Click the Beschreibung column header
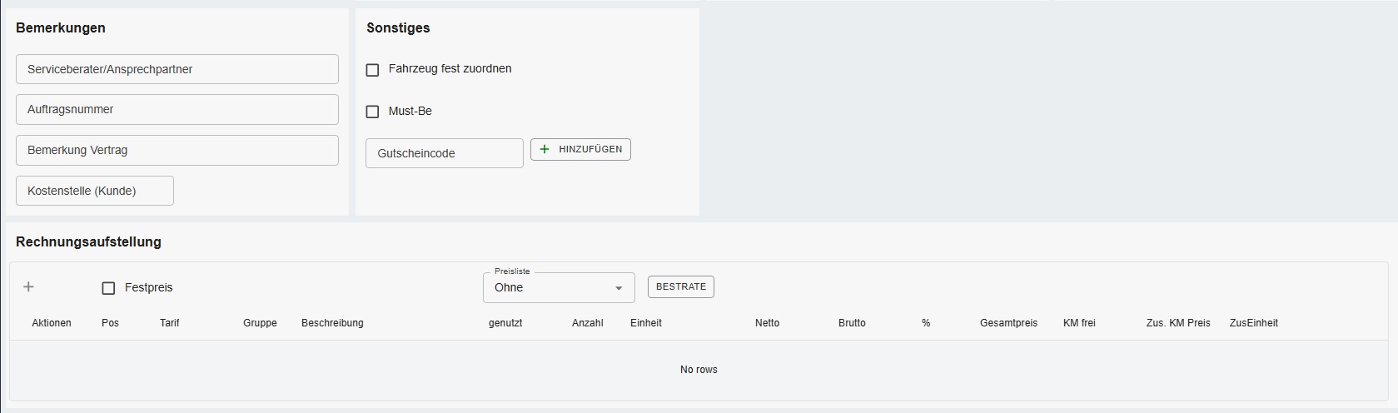 click(332, 323)
